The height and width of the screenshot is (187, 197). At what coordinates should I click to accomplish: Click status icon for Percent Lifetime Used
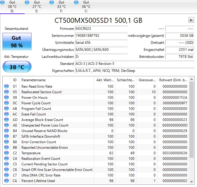point(6,181)
